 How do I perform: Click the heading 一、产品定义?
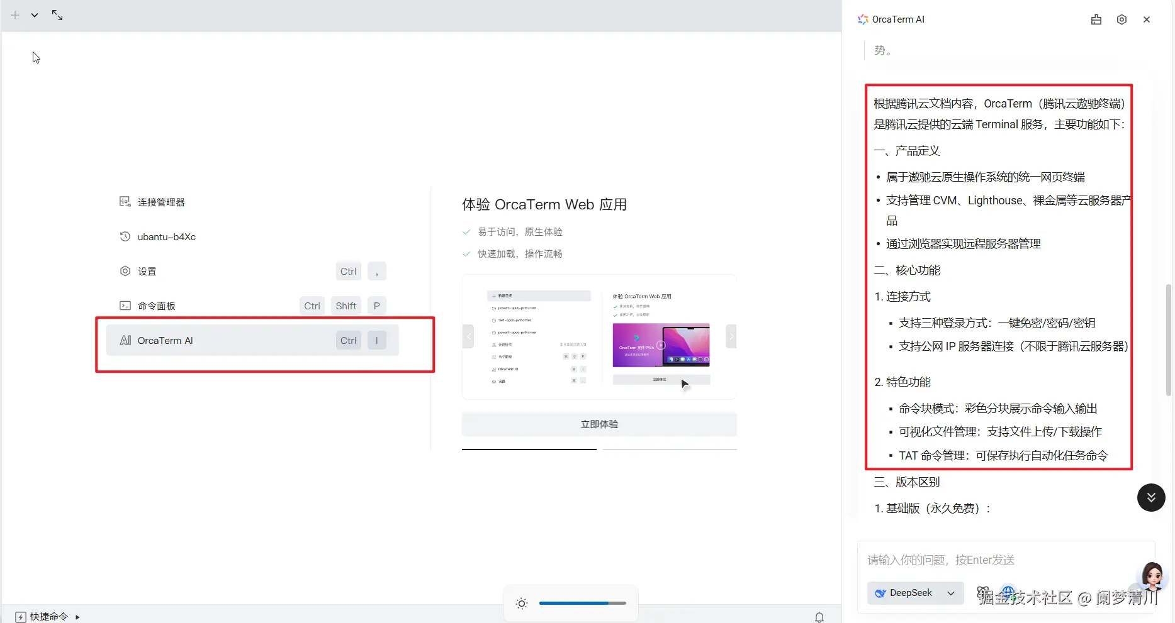pyautogui.click(x=907, y=151)
